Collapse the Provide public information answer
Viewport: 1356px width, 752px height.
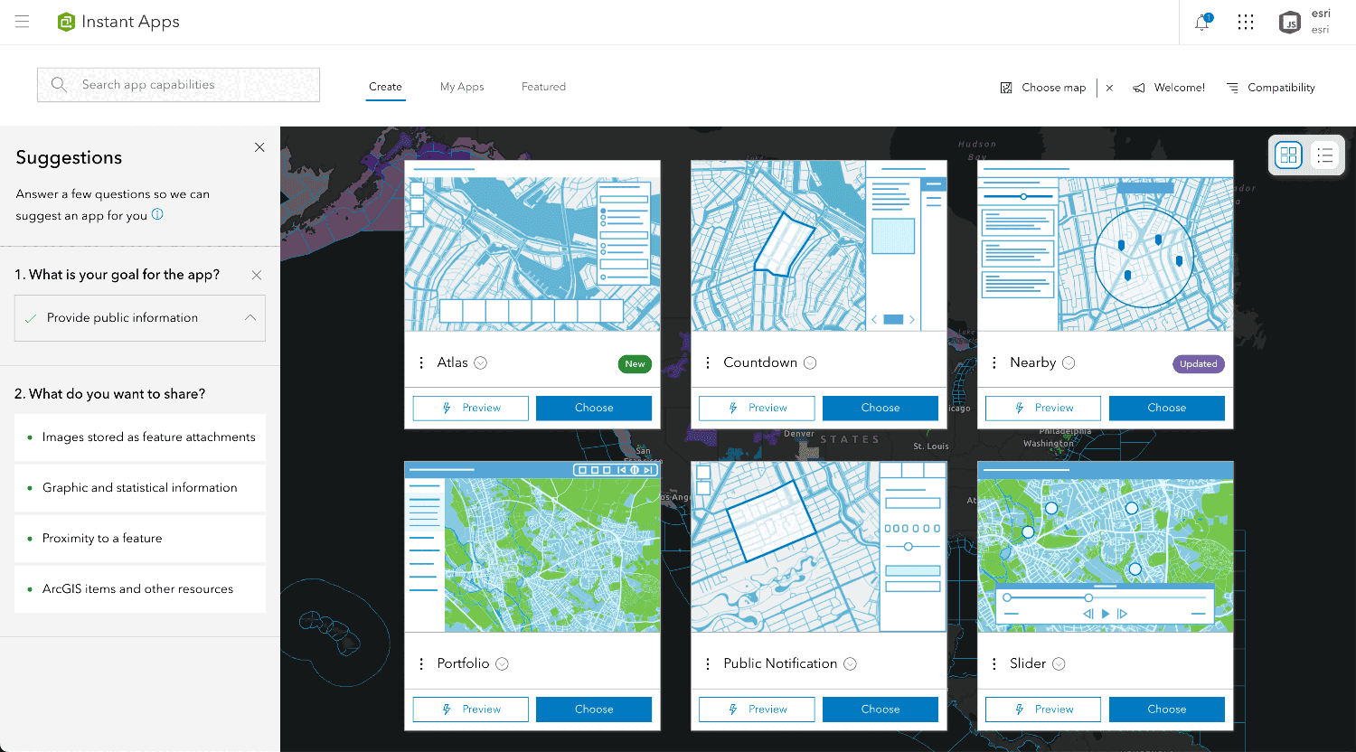tap(250, 317)
